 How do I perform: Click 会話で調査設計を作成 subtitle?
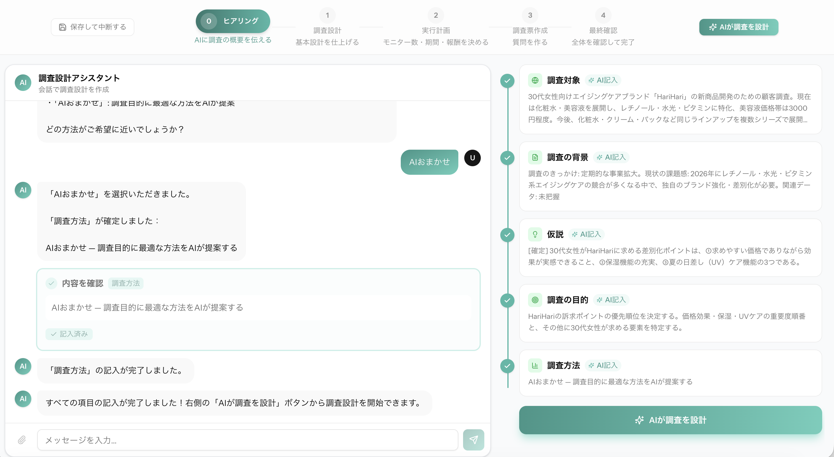74,89
